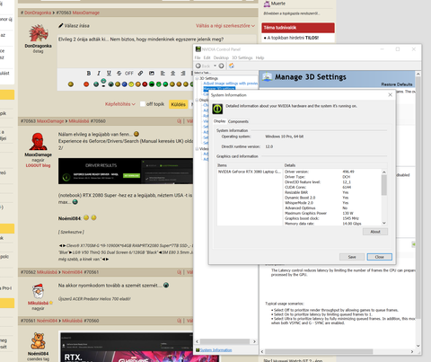The height and width of the screenshot is (362, 431).
Task: Center-align text in the reply editor
Action: click(172, 73)
